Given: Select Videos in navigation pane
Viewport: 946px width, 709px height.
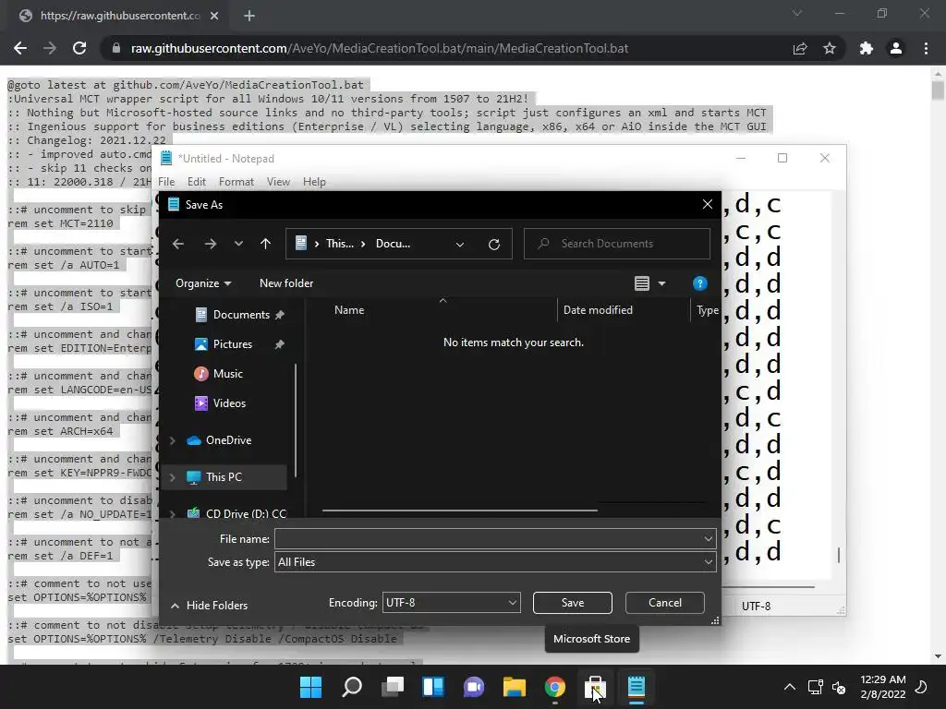Looking at the screenshot, I should tap(229, 403).
